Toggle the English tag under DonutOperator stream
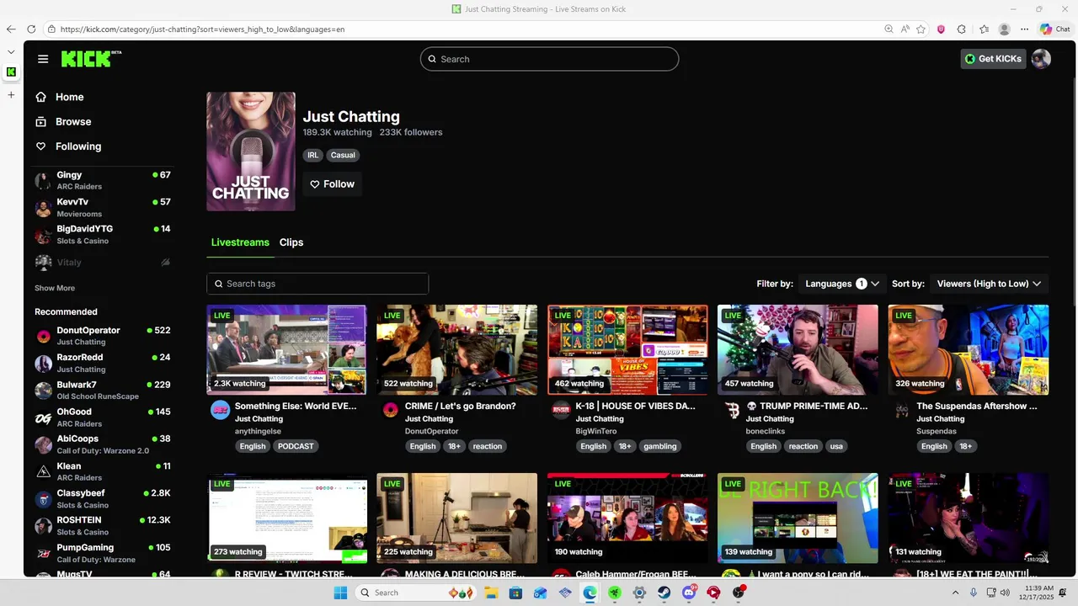This screenshot has width=1078, height=606. point(423,446)
